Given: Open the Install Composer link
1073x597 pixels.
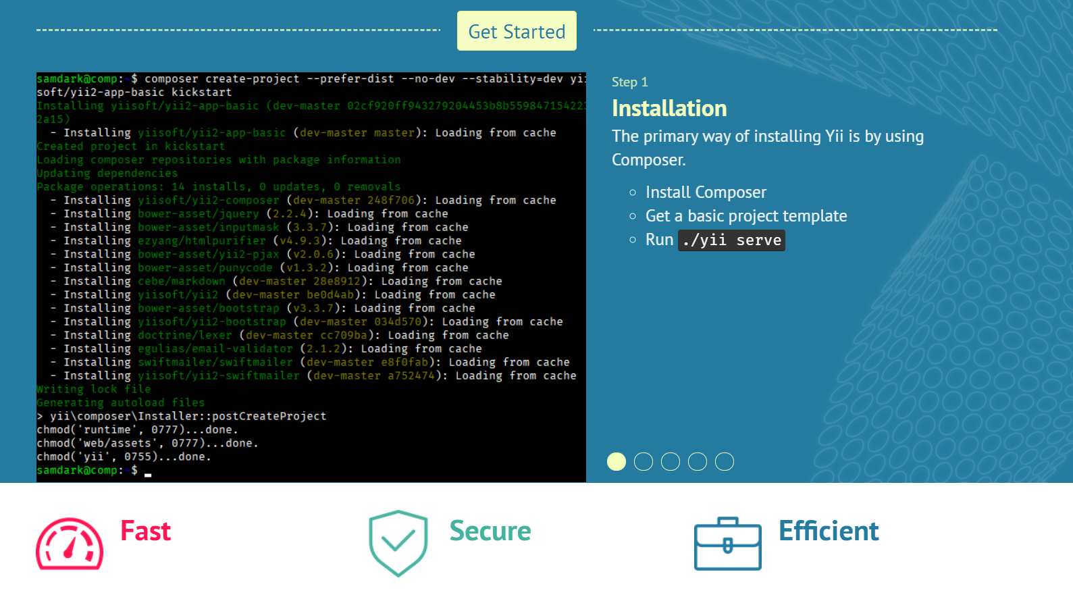Looking at the screenshot, I should pos(706,192).
